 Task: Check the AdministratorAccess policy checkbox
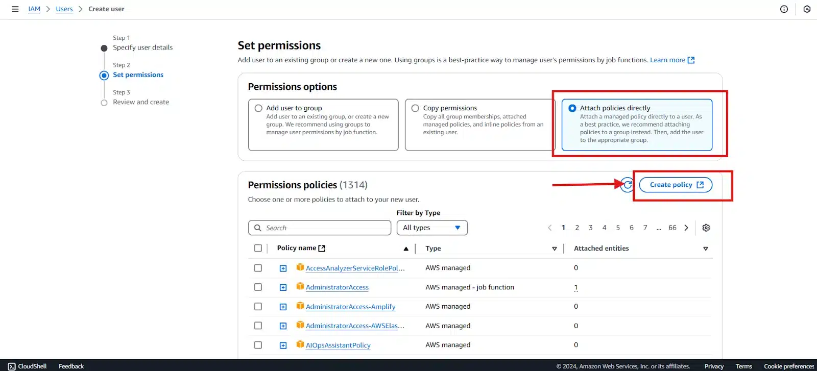(258, 287)
